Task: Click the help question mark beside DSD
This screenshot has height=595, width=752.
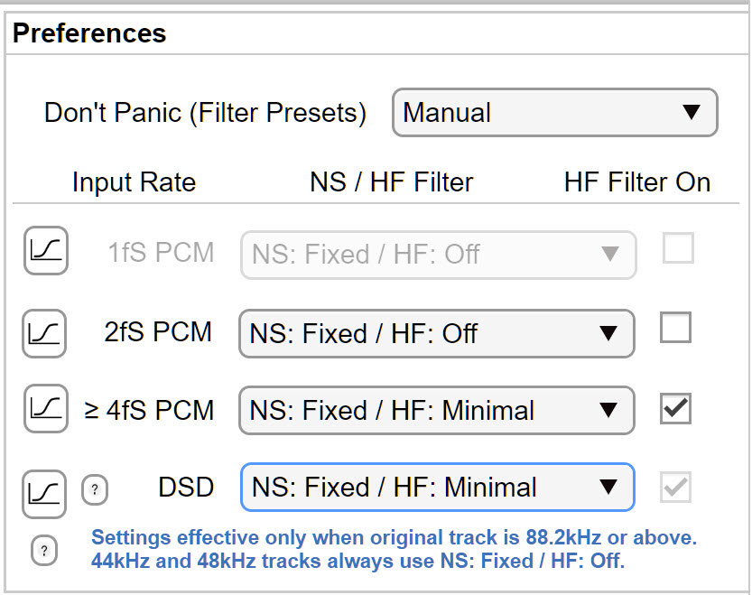Action: [x=96, y=490]
